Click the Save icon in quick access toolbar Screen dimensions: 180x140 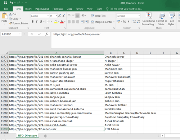5,3
